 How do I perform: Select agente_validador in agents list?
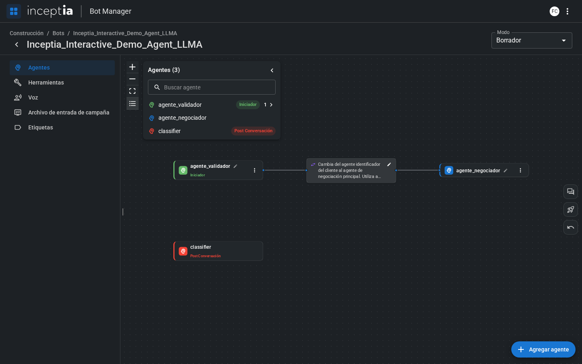[212, 105]
